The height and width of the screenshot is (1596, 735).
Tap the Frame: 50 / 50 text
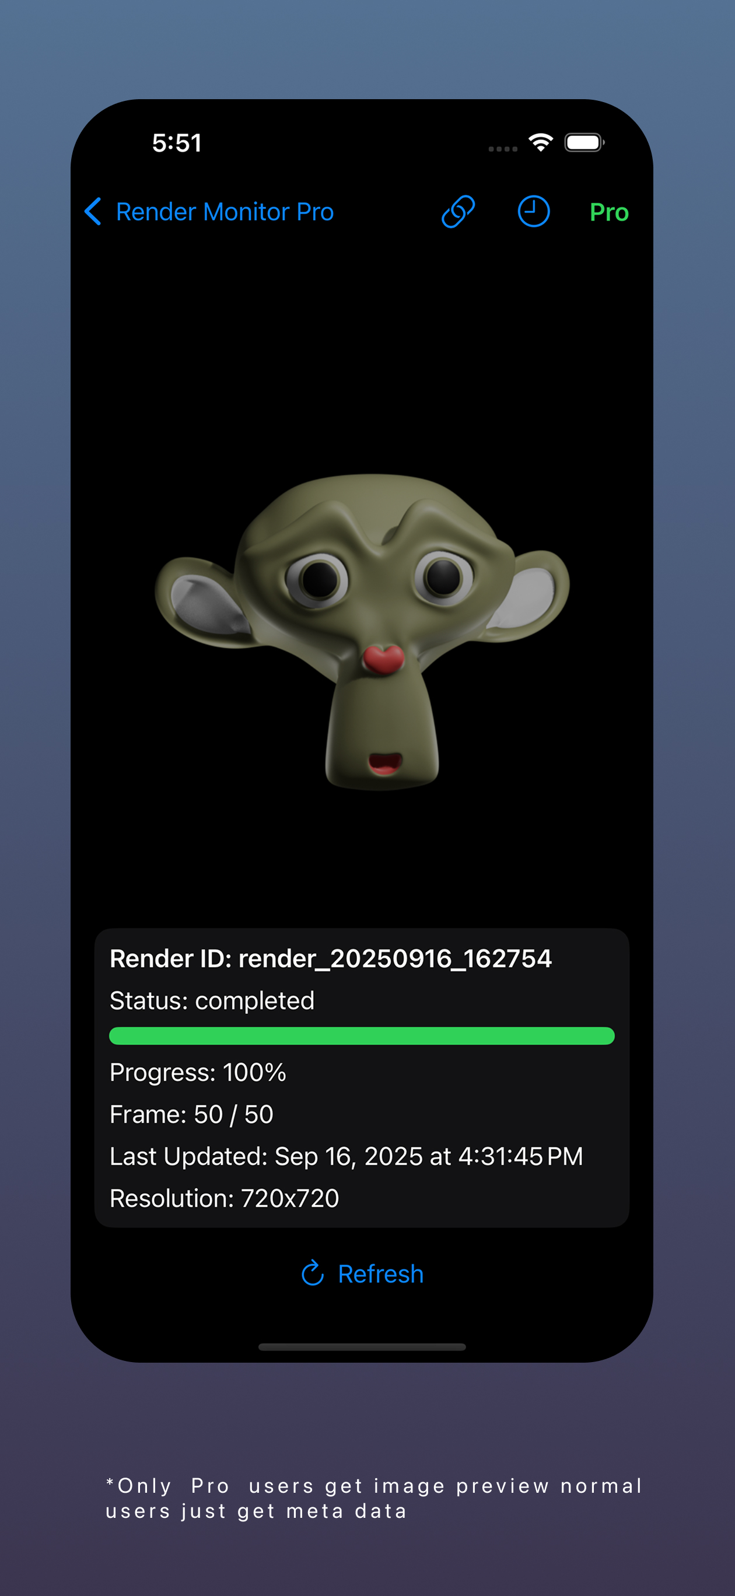[191, 1115]
